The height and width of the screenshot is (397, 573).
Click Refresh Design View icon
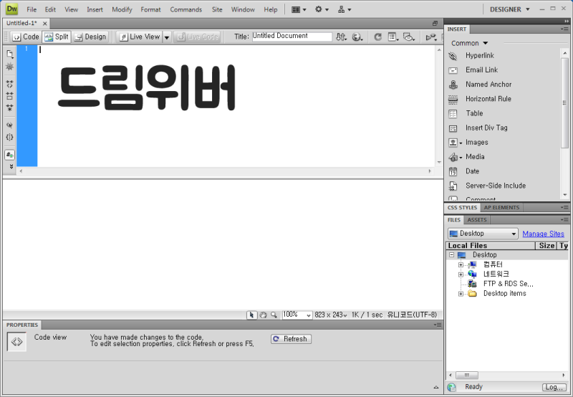[378, 37]
